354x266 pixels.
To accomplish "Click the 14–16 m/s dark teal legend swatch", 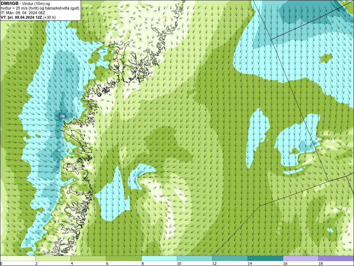I will tap(265, 258).
